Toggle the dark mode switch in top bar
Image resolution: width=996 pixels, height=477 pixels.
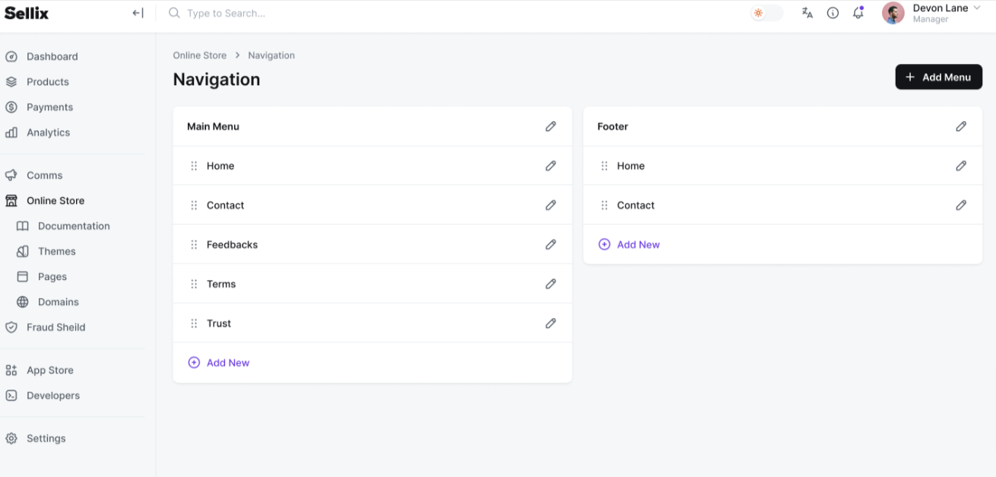pyautogui.click(x=766, y=13)
